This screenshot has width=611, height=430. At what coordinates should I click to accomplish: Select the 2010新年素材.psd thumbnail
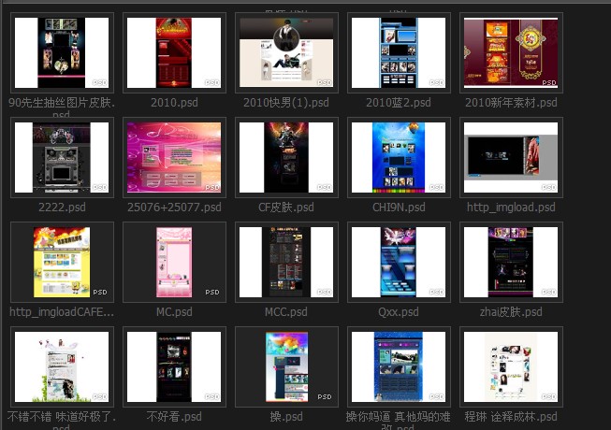pos(511,52)
